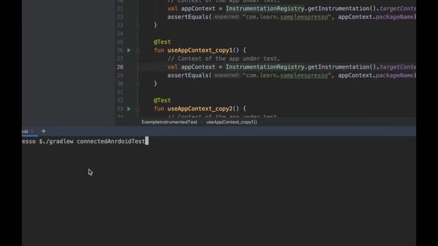
Task: Click line number 28 in the gutter
Action: (120, 67)
